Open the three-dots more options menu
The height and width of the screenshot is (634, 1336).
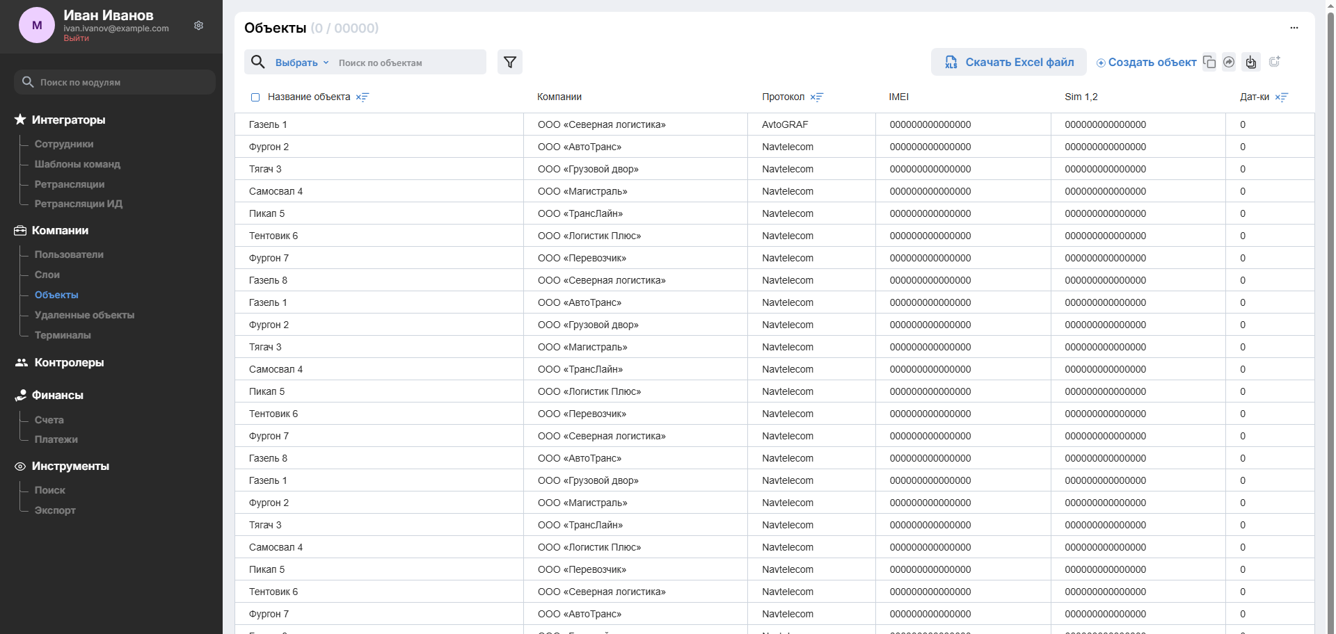pyautogui.click(x=1294, y=28)
